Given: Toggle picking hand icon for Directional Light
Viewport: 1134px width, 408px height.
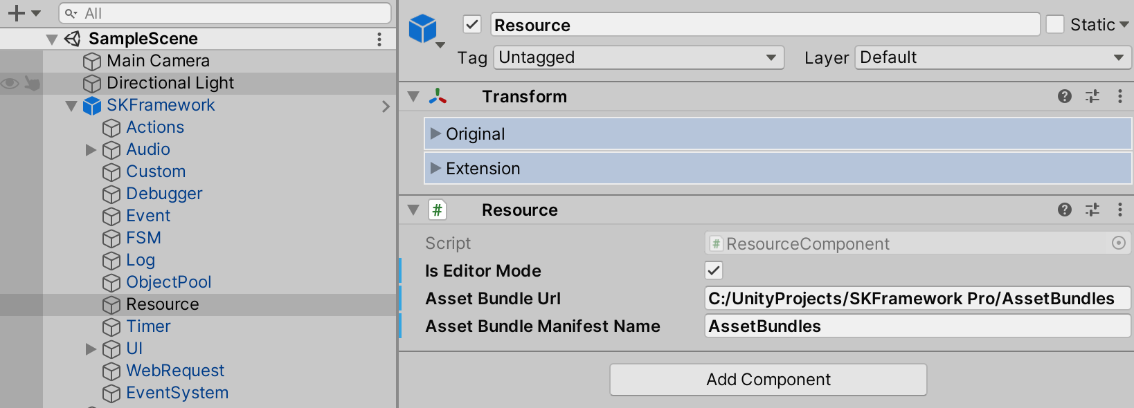Looking at the screenshot, I should (x=32, y=84).
